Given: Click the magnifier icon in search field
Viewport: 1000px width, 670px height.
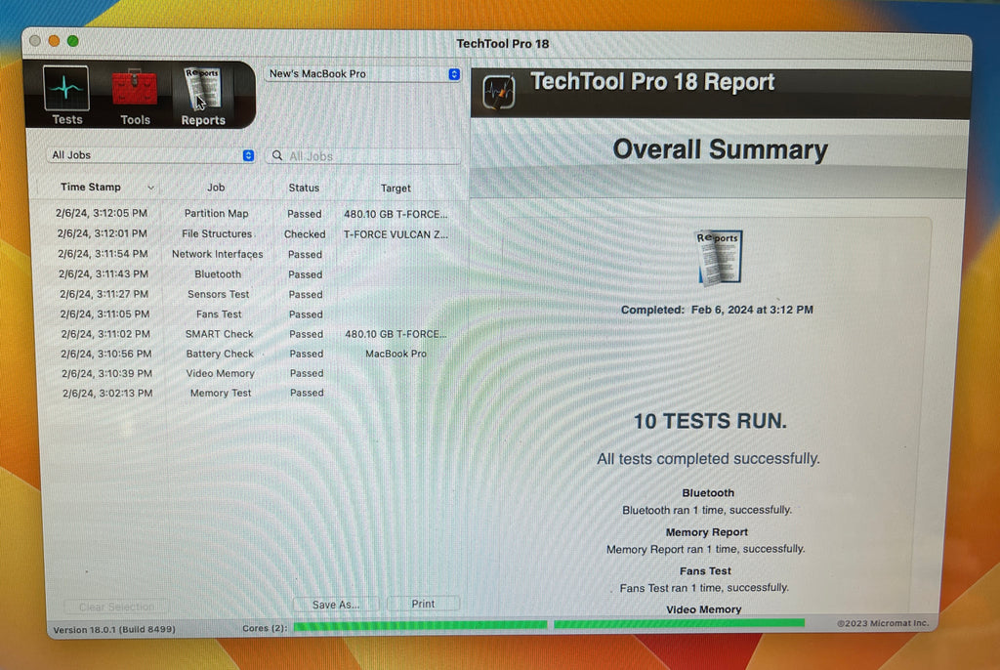Looking at the screenshot, I should (277, 155).
